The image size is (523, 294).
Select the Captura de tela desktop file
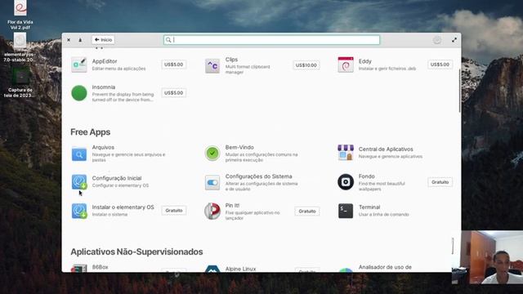(20, 83)
